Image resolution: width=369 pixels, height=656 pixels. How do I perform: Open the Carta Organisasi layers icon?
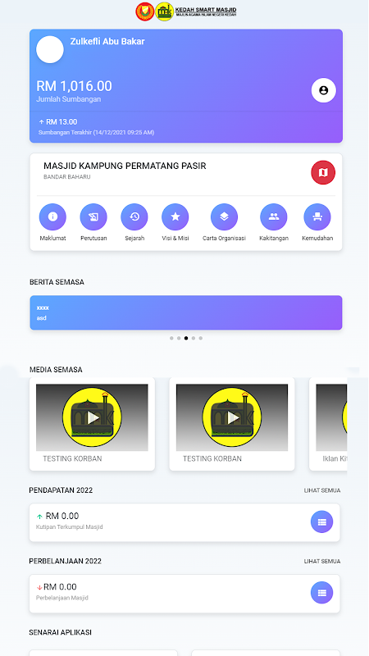(x=224, y=216)
